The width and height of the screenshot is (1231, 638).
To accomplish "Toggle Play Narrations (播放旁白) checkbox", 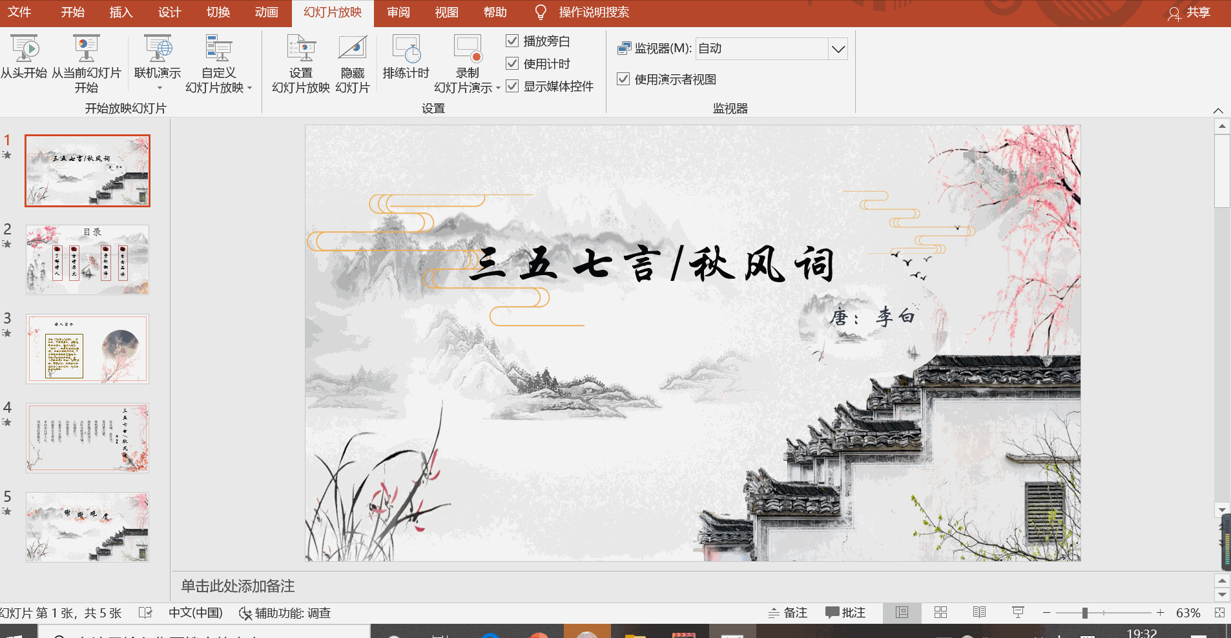I will click(x=512, y=41).
